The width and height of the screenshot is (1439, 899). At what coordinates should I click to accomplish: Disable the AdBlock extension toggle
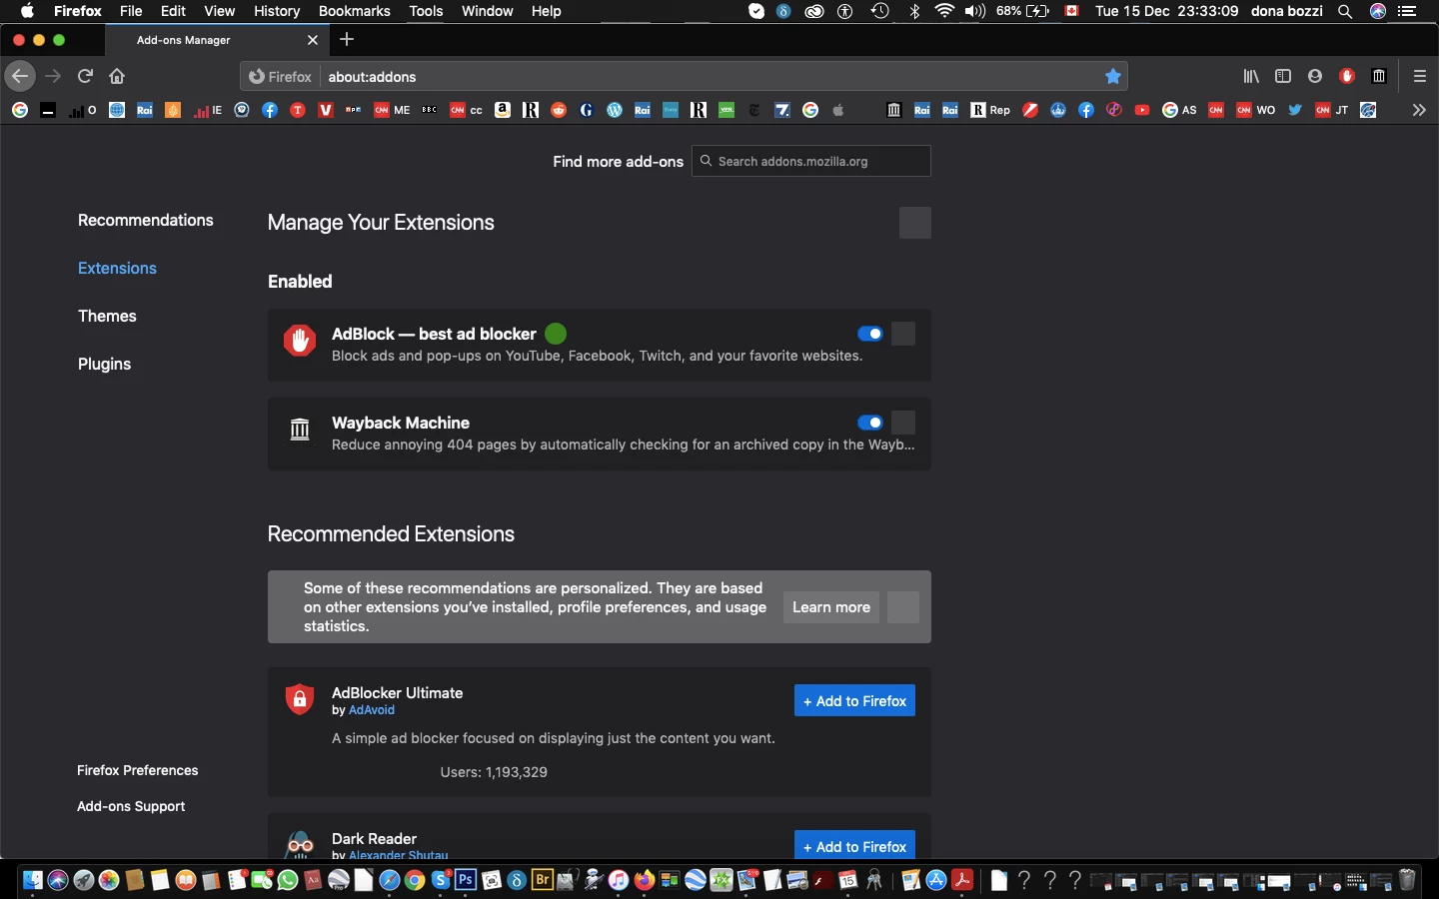point(870,334)
